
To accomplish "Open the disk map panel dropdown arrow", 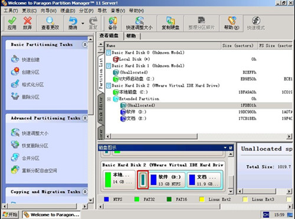I will pyautogui.click(x=225, y=148).
